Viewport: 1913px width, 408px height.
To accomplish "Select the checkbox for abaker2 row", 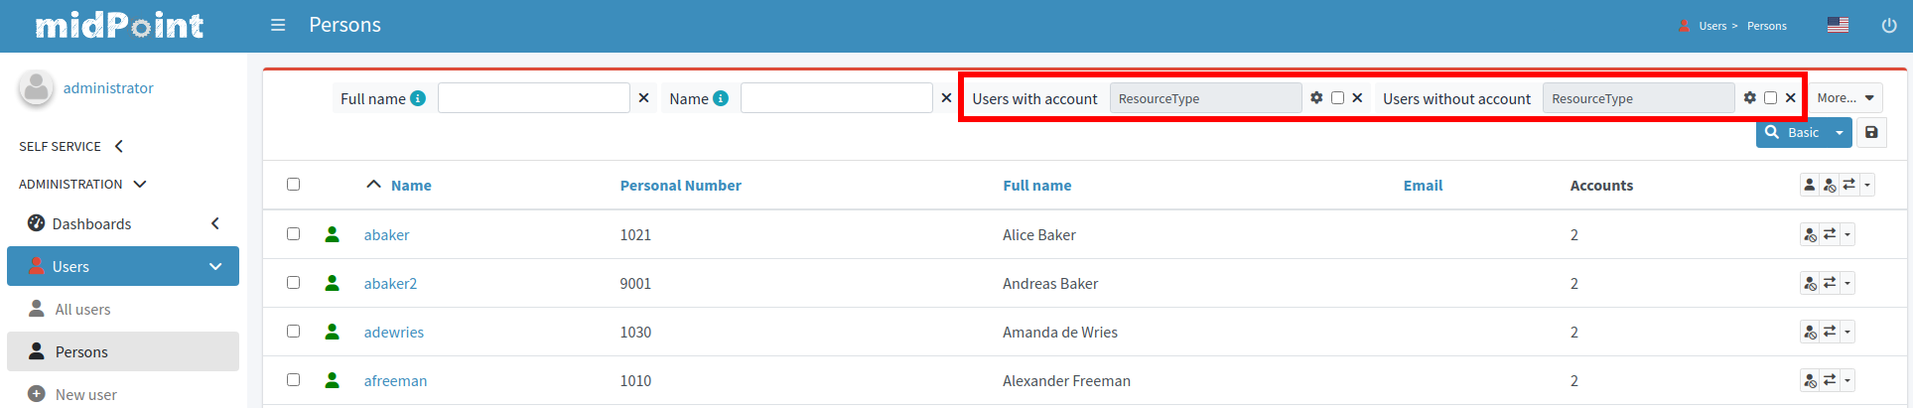I will click(x=293, y=283).
